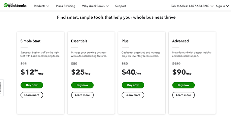
Task: Click the Simple Start plan heading
Action: 30,41
